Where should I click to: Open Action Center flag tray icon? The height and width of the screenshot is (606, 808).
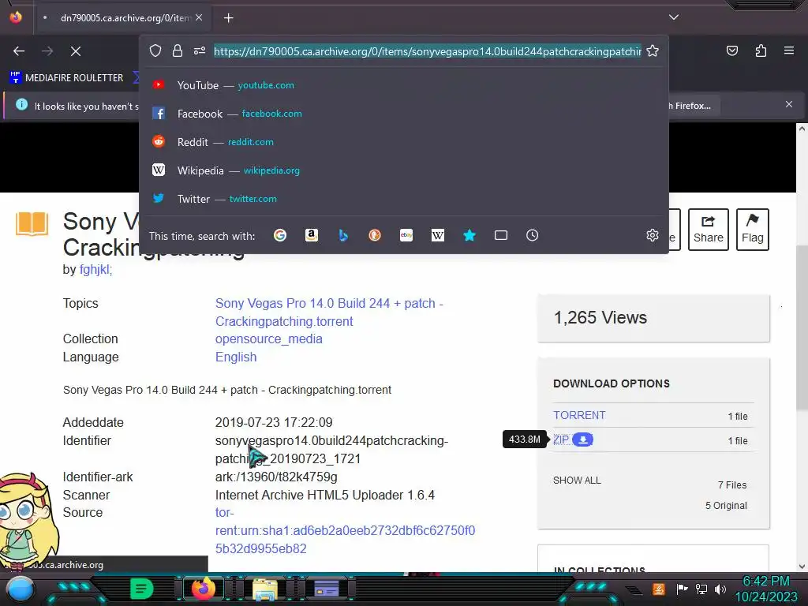682,589
